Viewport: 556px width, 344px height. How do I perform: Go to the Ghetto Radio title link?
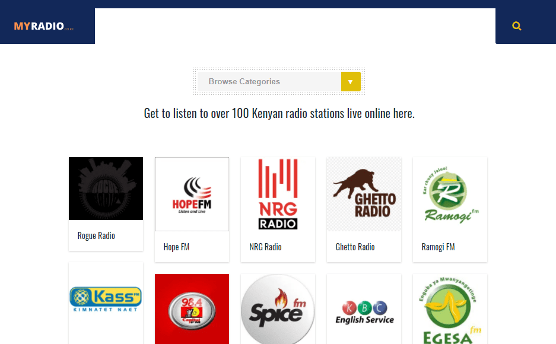355,247
